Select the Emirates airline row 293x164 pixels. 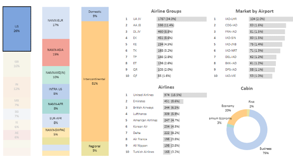coord(166,102)
